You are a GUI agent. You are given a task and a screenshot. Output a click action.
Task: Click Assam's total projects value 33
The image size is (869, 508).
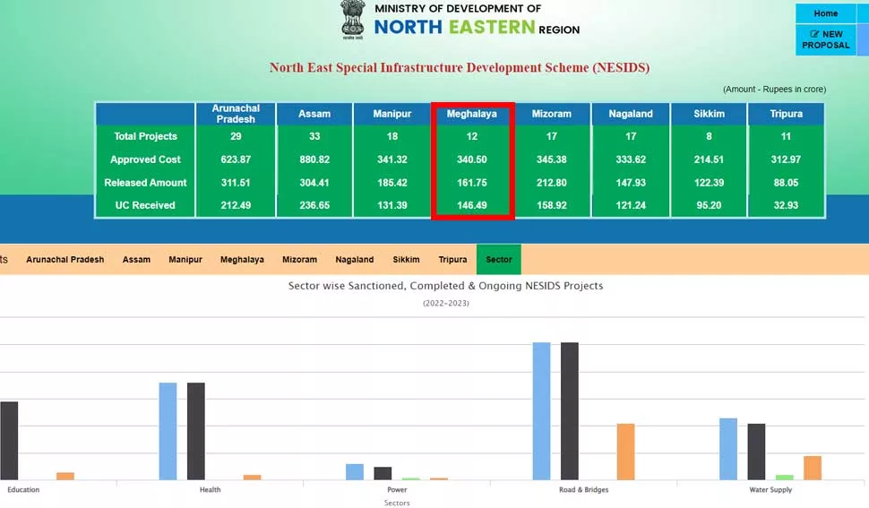(x=314, y=136)
